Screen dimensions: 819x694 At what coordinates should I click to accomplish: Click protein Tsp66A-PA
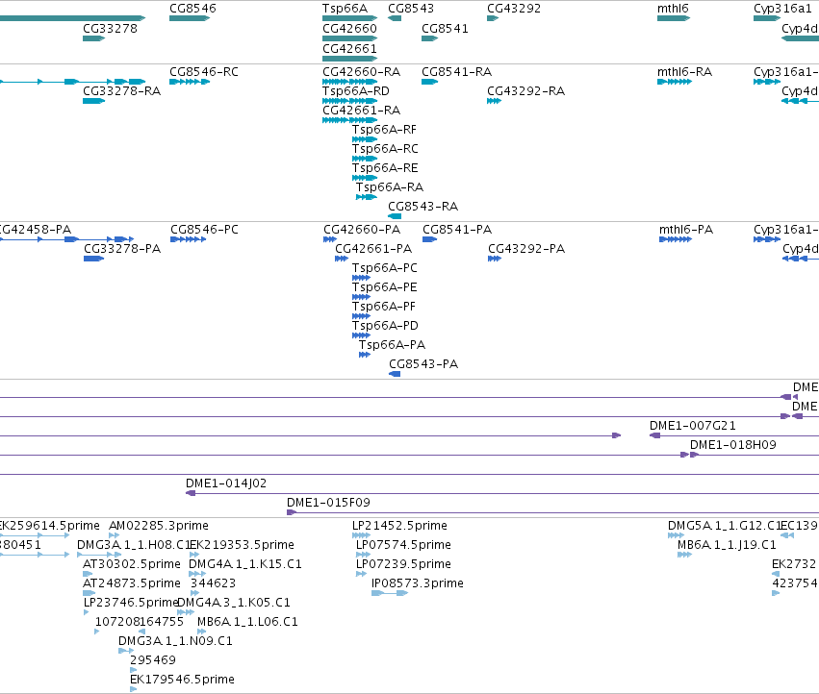[x=393, y=345]
